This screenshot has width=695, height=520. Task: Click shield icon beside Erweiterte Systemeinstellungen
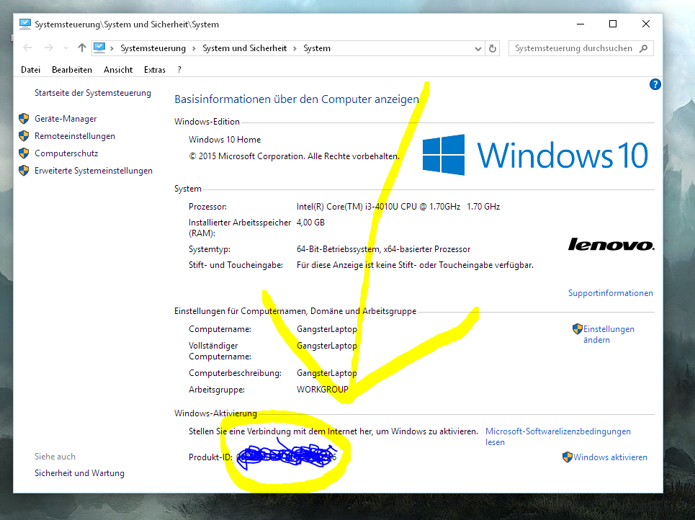pos(24,171)
